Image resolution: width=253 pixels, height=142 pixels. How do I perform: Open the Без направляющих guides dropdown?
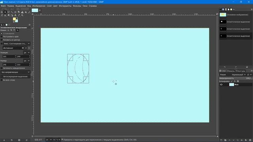coord(15,72)
